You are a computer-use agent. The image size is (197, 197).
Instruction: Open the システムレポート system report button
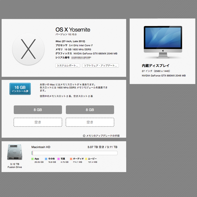[x=68, y=66]
